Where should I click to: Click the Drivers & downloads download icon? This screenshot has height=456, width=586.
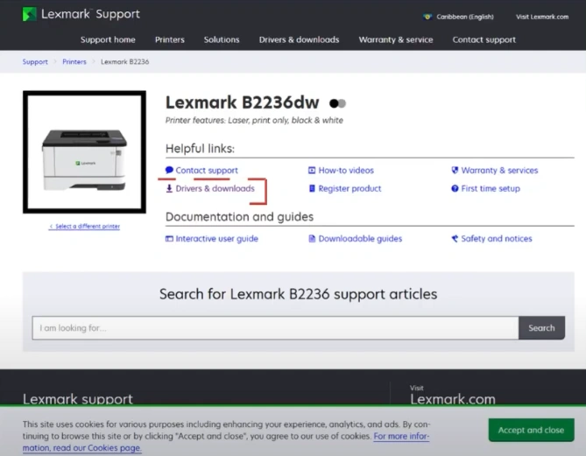pos(169,188)
